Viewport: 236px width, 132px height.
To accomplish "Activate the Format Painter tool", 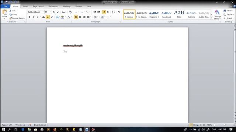I will [17, 18].
